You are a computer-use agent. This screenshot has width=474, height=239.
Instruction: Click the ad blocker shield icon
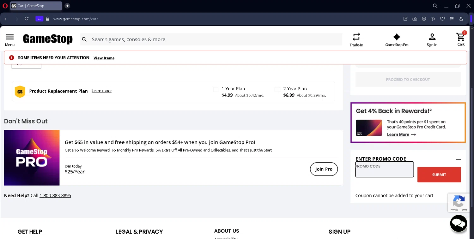pos(424,19)
